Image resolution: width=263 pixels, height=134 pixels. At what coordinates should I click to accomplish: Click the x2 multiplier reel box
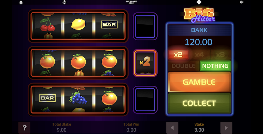pos(145,63)
